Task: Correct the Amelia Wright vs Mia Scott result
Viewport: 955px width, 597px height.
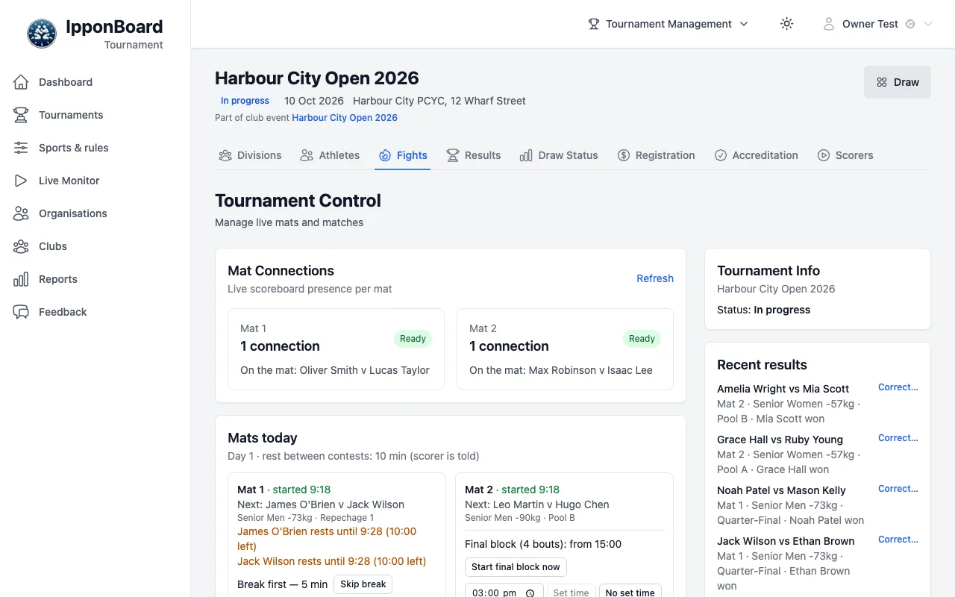Action: click(898, 387)
